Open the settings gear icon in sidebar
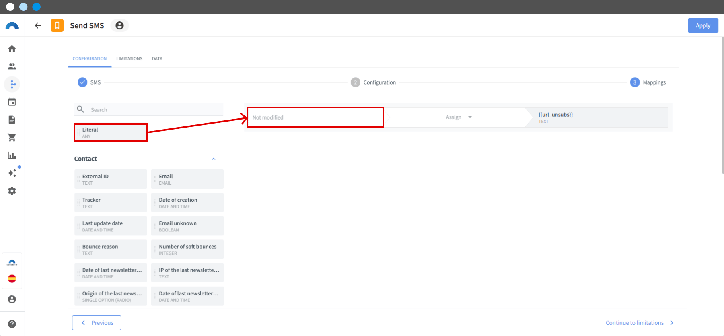Image resolution: width=724 pixels, height=336 pixels. point(12,191)
